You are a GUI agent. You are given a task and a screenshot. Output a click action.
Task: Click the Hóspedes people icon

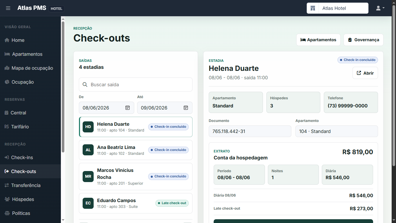click(x=7, y=199)
